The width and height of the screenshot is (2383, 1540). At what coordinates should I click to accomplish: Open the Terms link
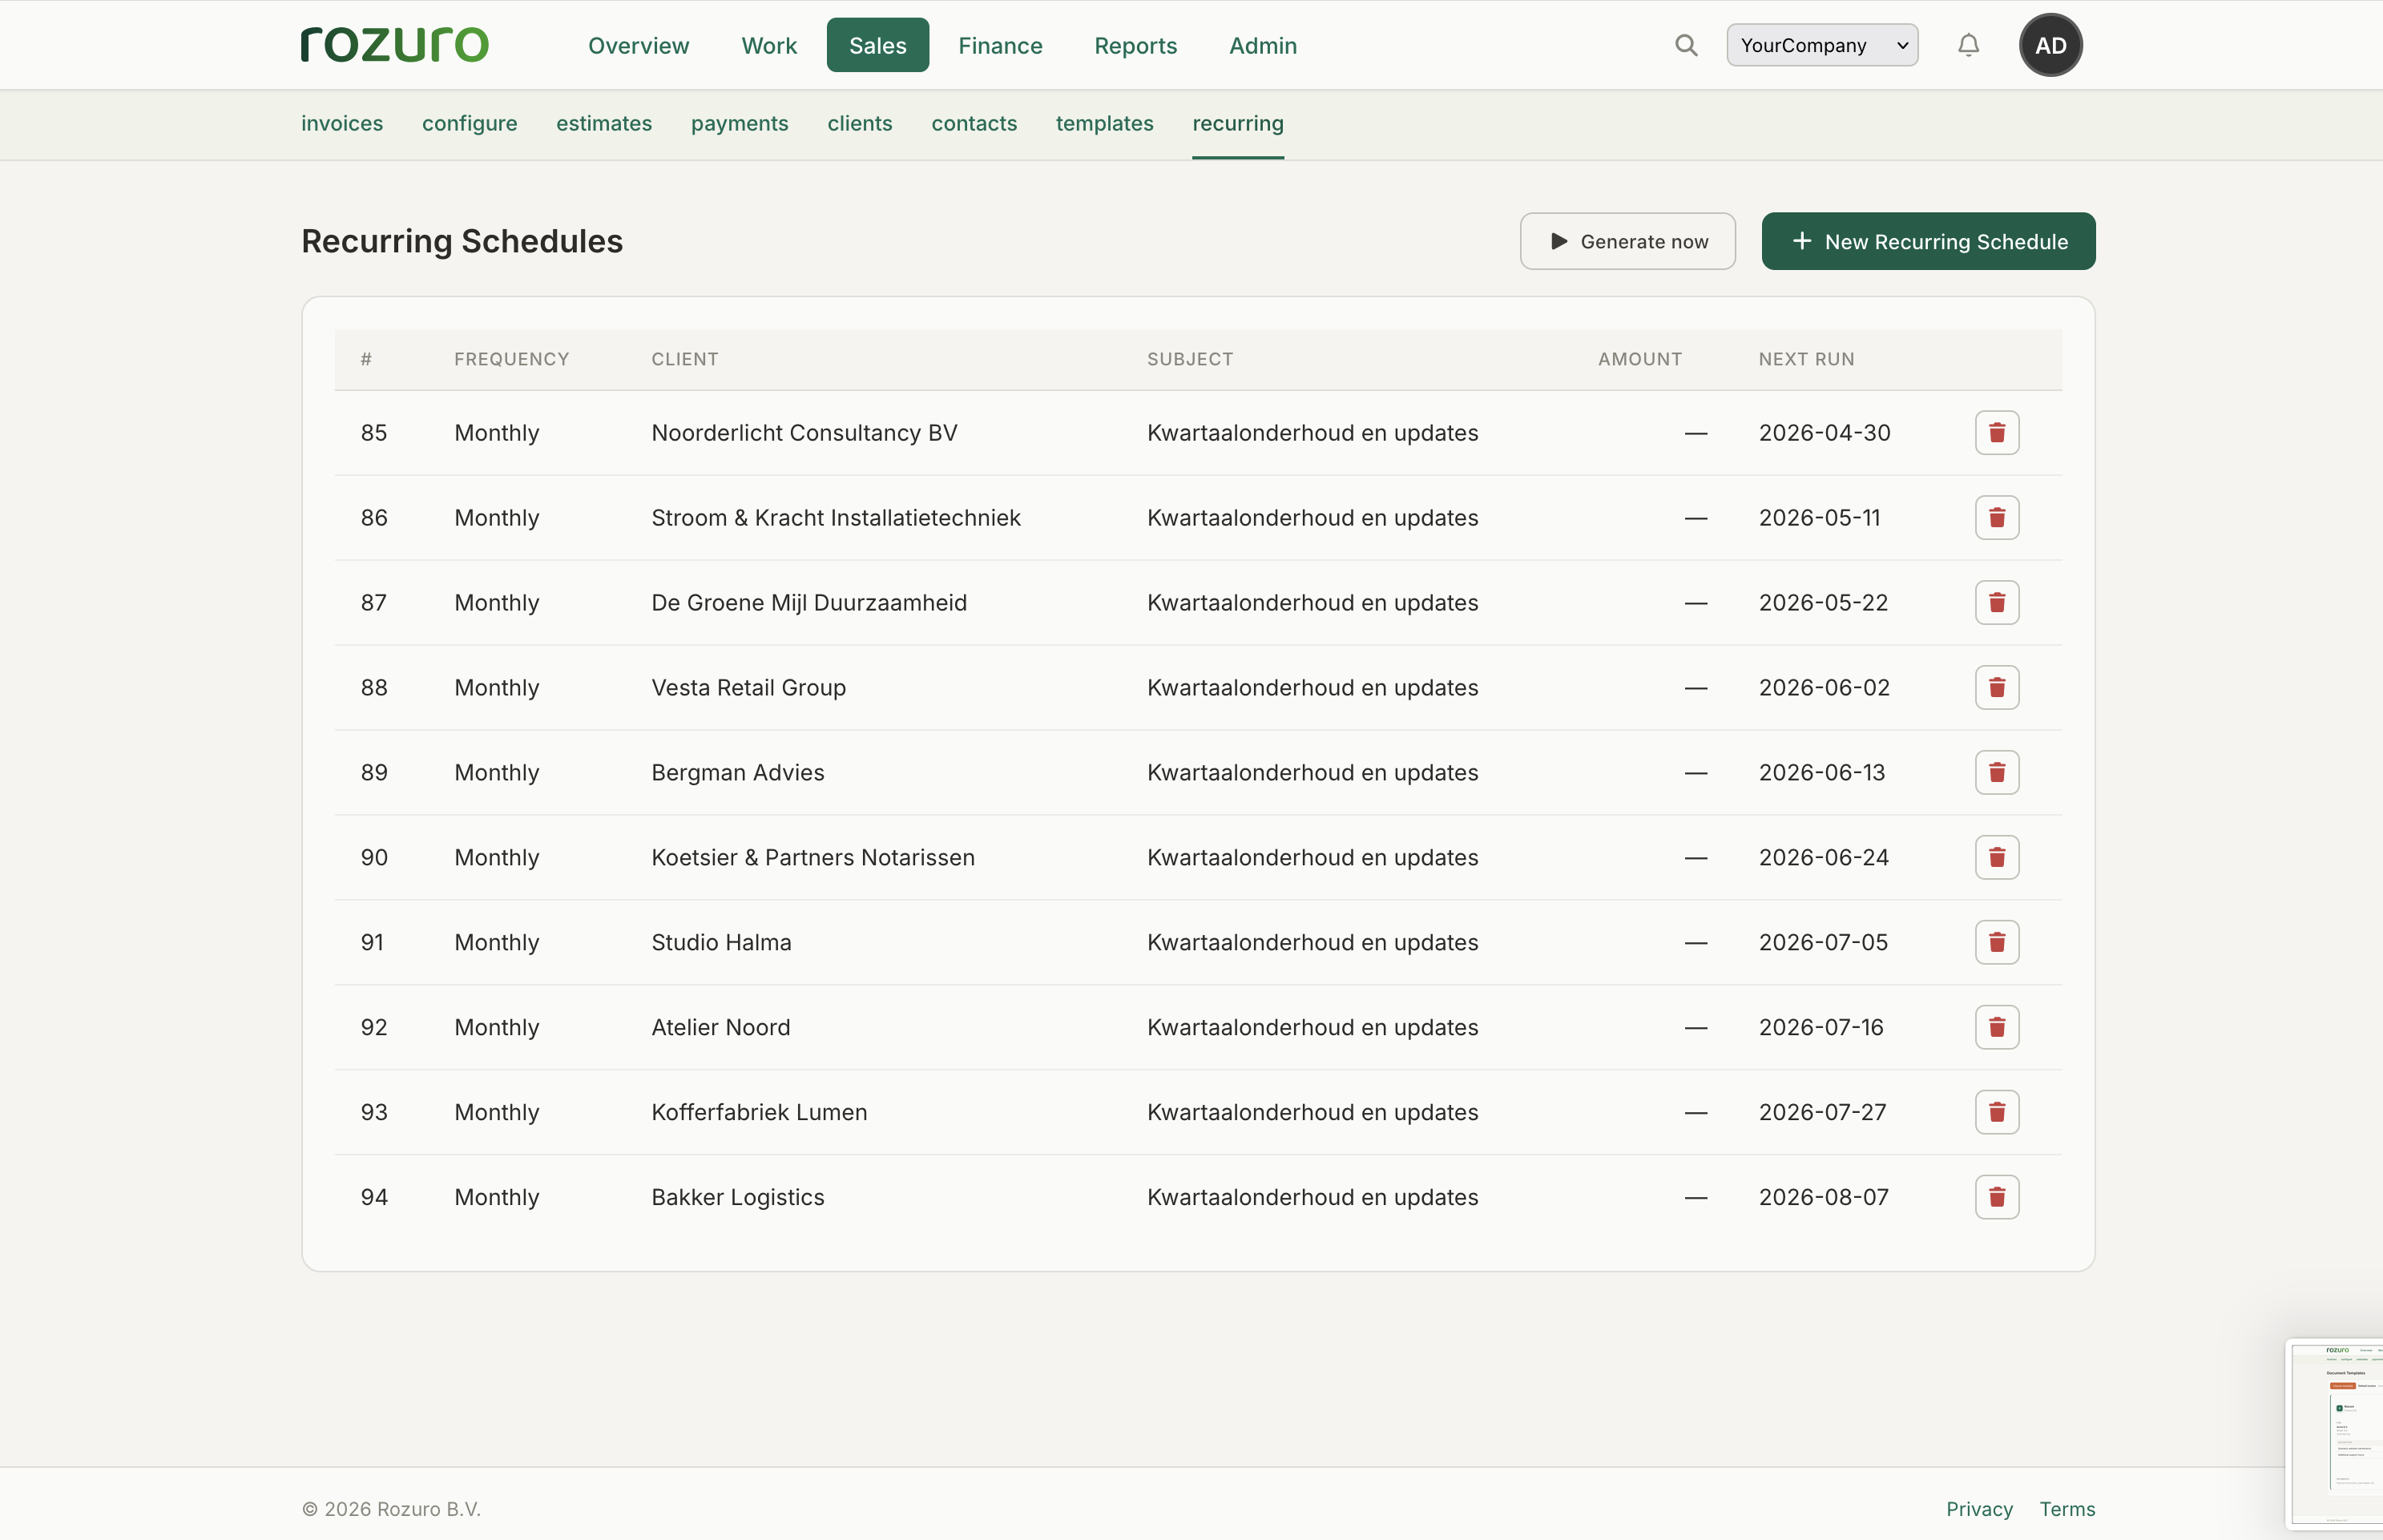2067,1509
